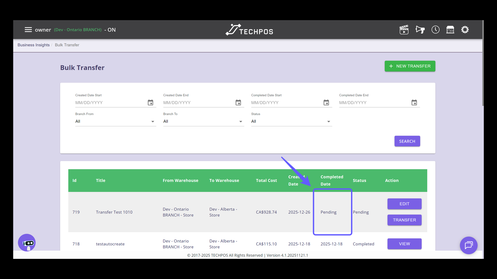Open the hamburger navigation menu
Viewport: 497px width, 279px height.
click(x=28, y=29)
